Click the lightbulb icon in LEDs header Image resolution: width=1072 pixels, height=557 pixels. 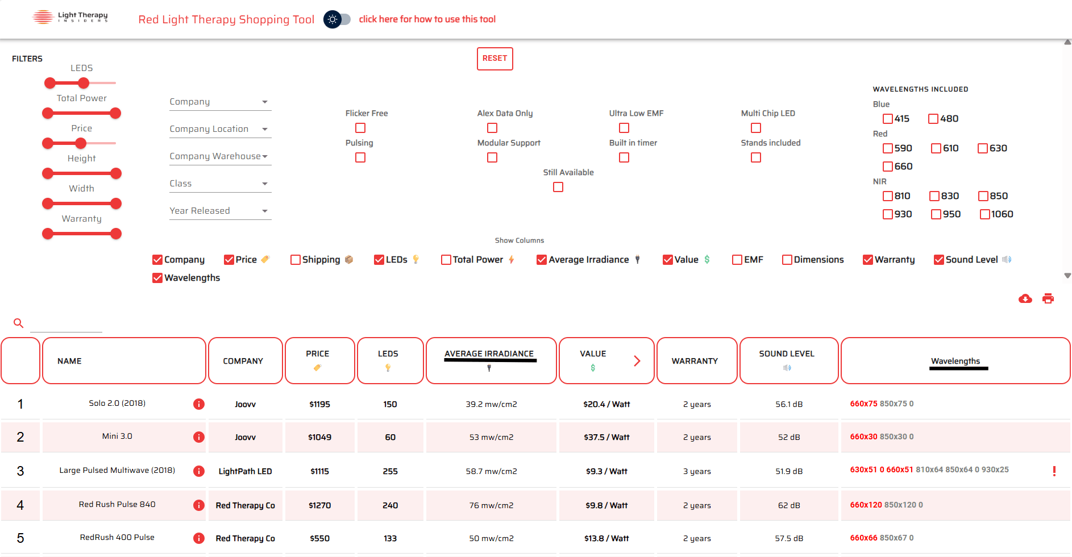pyautogui.click(x=388, y=368)
